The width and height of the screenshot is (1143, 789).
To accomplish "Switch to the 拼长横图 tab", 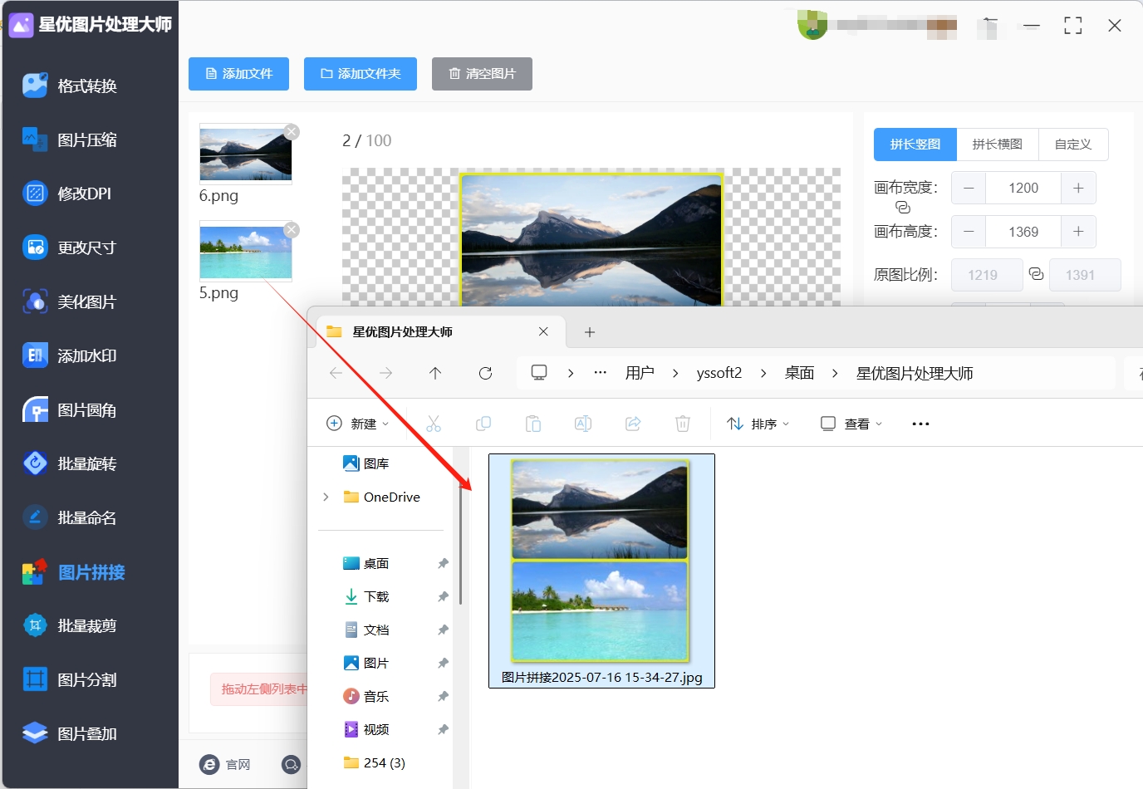I will point(998,145).
